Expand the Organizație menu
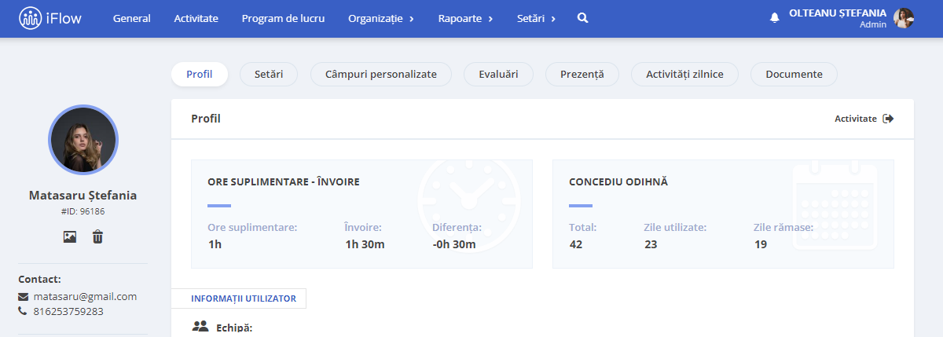 [x=381, y=18]
